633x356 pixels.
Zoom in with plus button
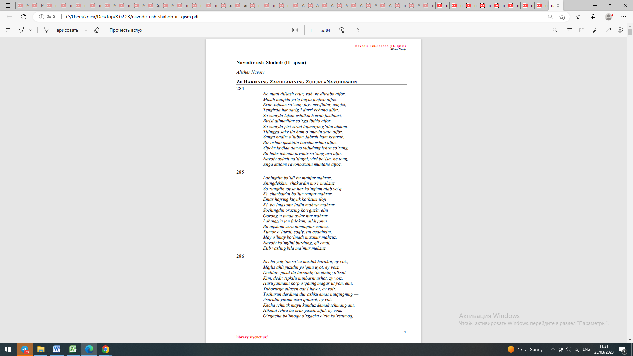click(283, 30)
